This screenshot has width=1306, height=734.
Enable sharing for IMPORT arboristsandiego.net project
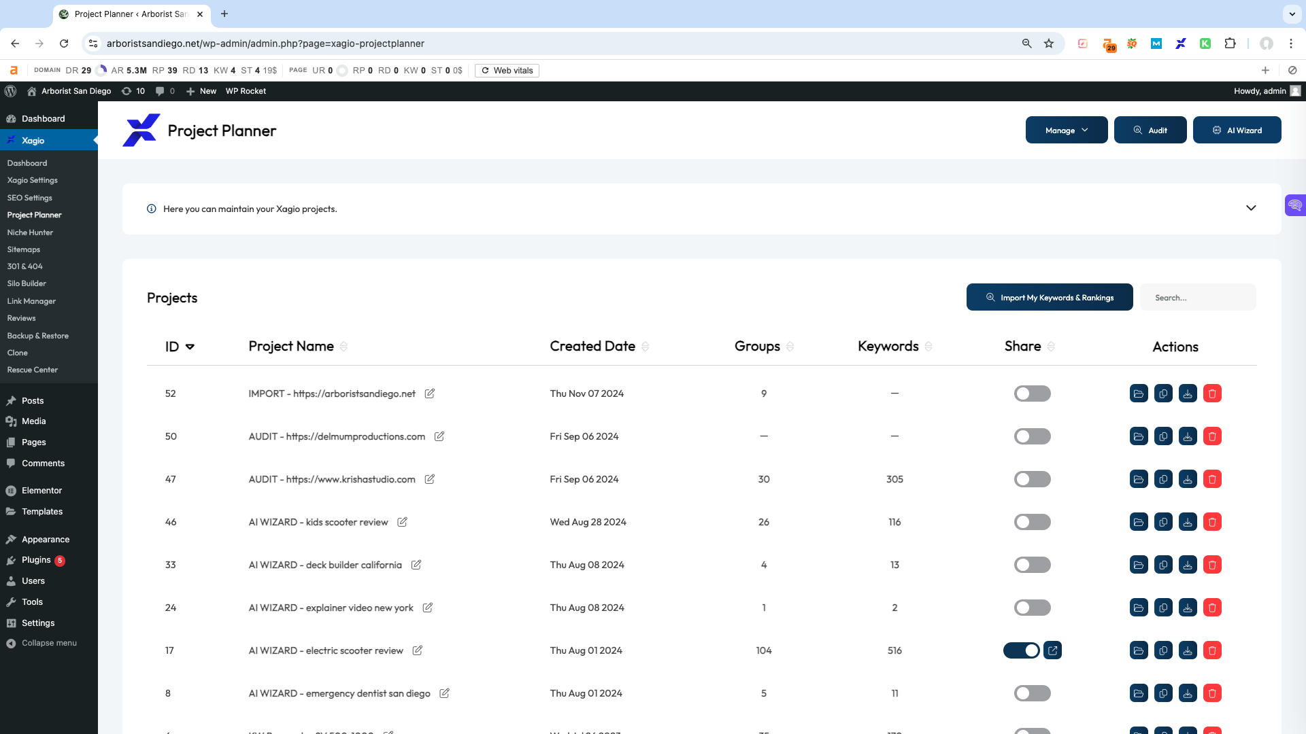click(x=1032, y=394)
